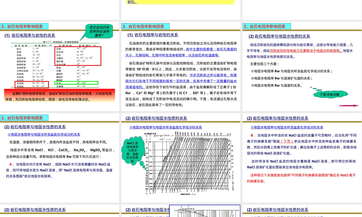
Task: Click underlined link '其中主要的因素是：岩石孔隙度的'
Action: click(x=211, y=49)
